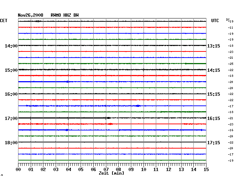Select minute 15 on the time axis
This screenshot has width=235, height=179.
click(x=206, y=170)
